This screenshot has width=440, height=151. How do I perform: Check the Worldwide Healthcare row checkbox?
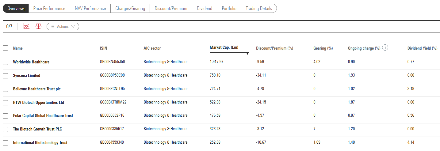(5, 62)
